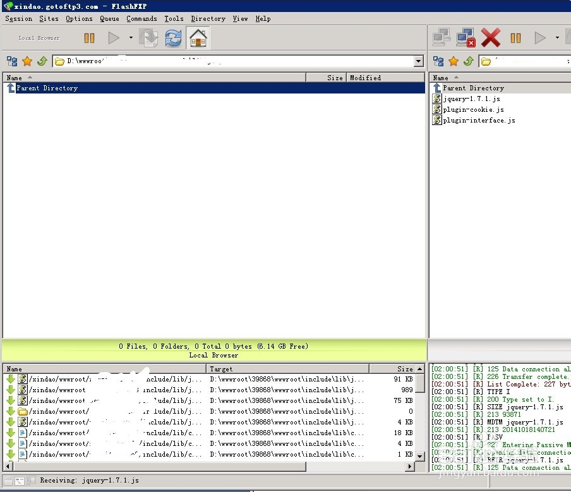This screenshot has width=571, height=492.
Task: Open the Directory menu
Action: pyautogui.click(x=208, y=18)
